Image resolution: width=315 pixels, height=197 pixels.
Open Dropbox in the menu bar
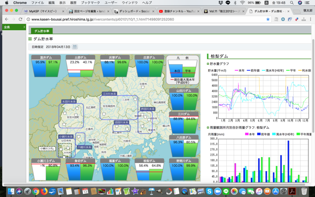220,2
